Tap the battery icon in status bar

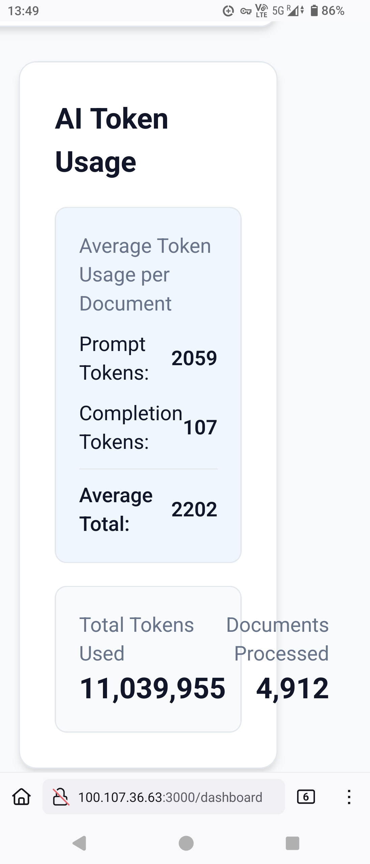pos(314,11)
